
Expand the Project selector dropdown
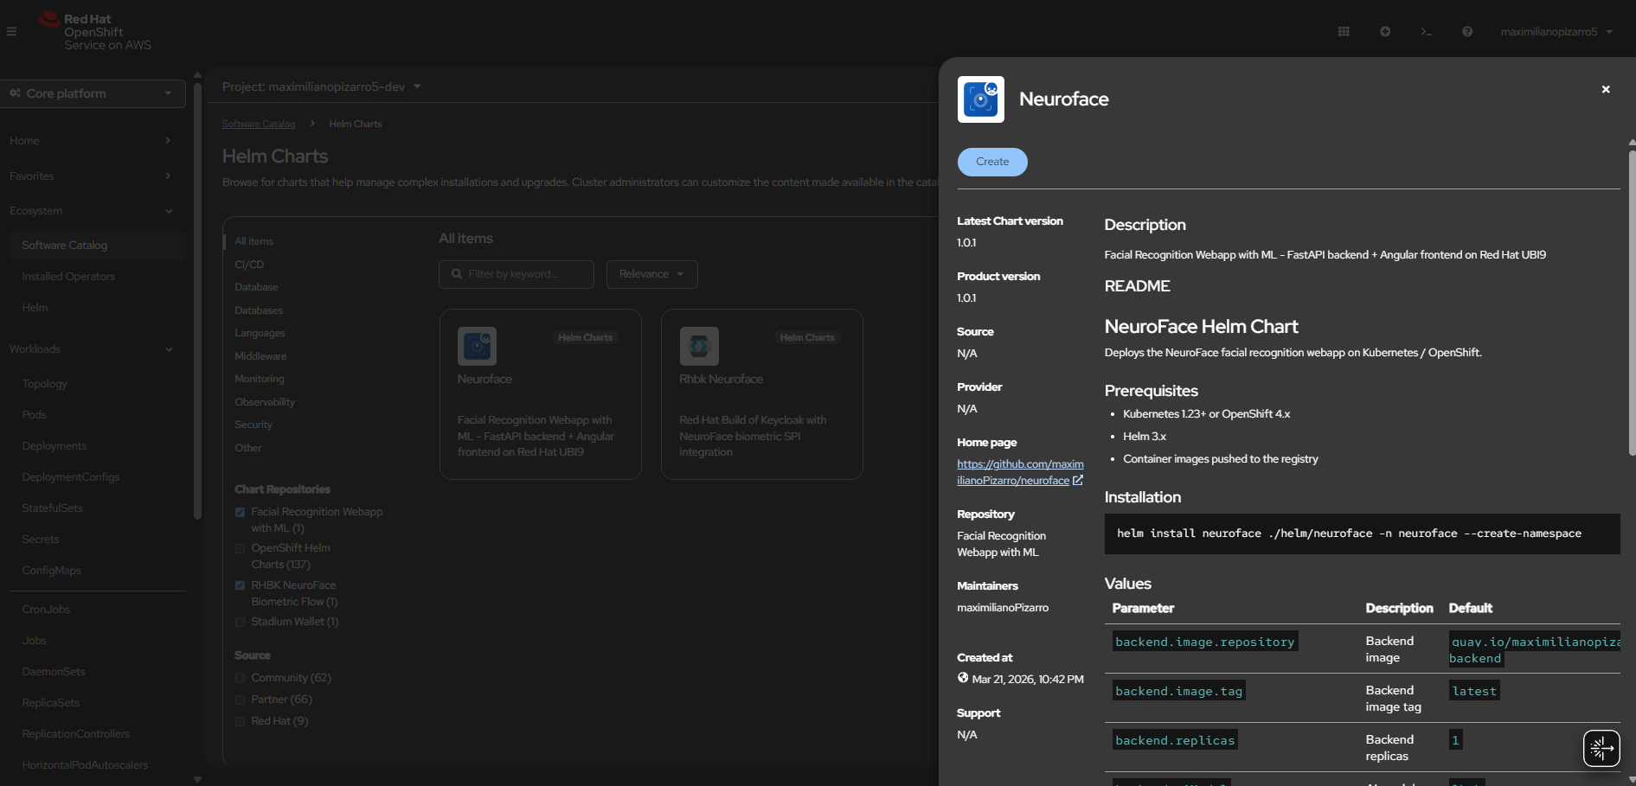point(321,87)
